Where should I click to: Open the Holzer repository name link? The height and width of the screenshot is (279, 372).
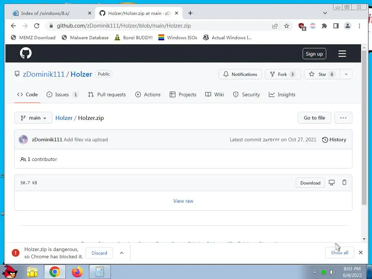tap(81, 74)
